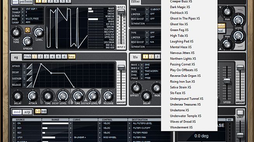
Task: Open the GROUP selector showing ADD
Action: click(23, 23)
